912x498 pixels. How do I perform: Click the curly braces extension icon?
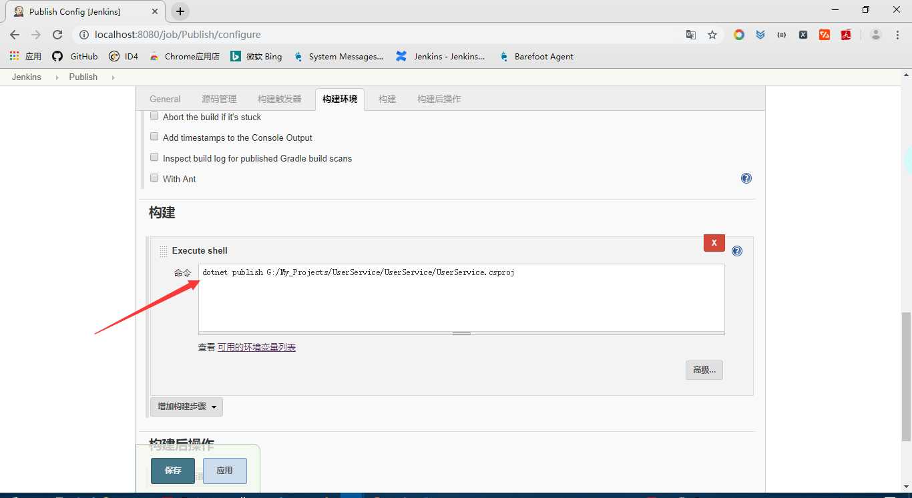[x=782, y=35]
